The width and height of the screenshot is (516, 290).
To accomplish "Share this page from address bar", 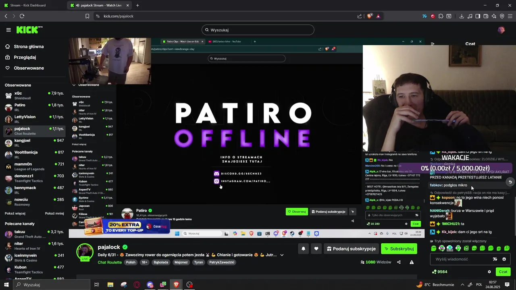I will tap(360, 16).
